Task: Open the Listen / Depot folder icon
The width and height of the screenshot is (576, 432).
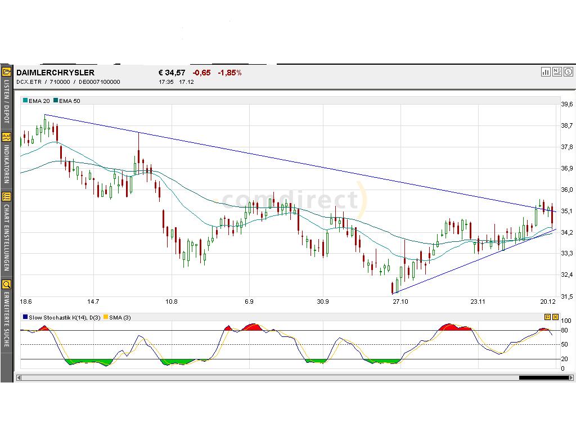Action: [x=6, y=71]
